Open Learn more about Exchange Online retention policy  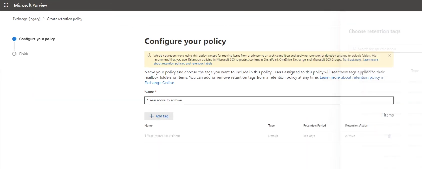click(352, 77)
